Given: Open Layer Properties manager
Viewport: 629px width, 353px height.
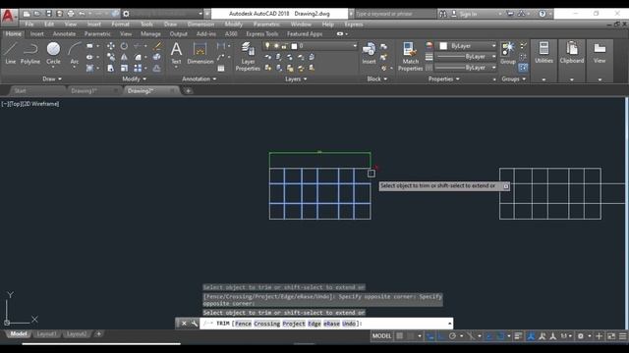Looking at the screenshot, I should click(x=248, y=57).
